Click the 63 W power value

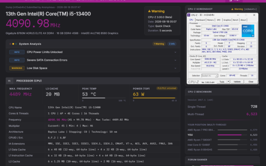[139, 94]
